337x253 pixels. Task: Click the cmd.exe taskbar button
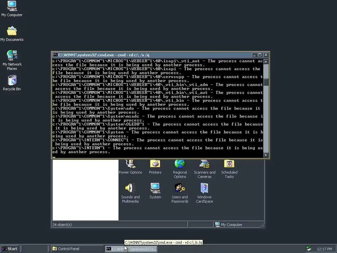pos(131,249)
